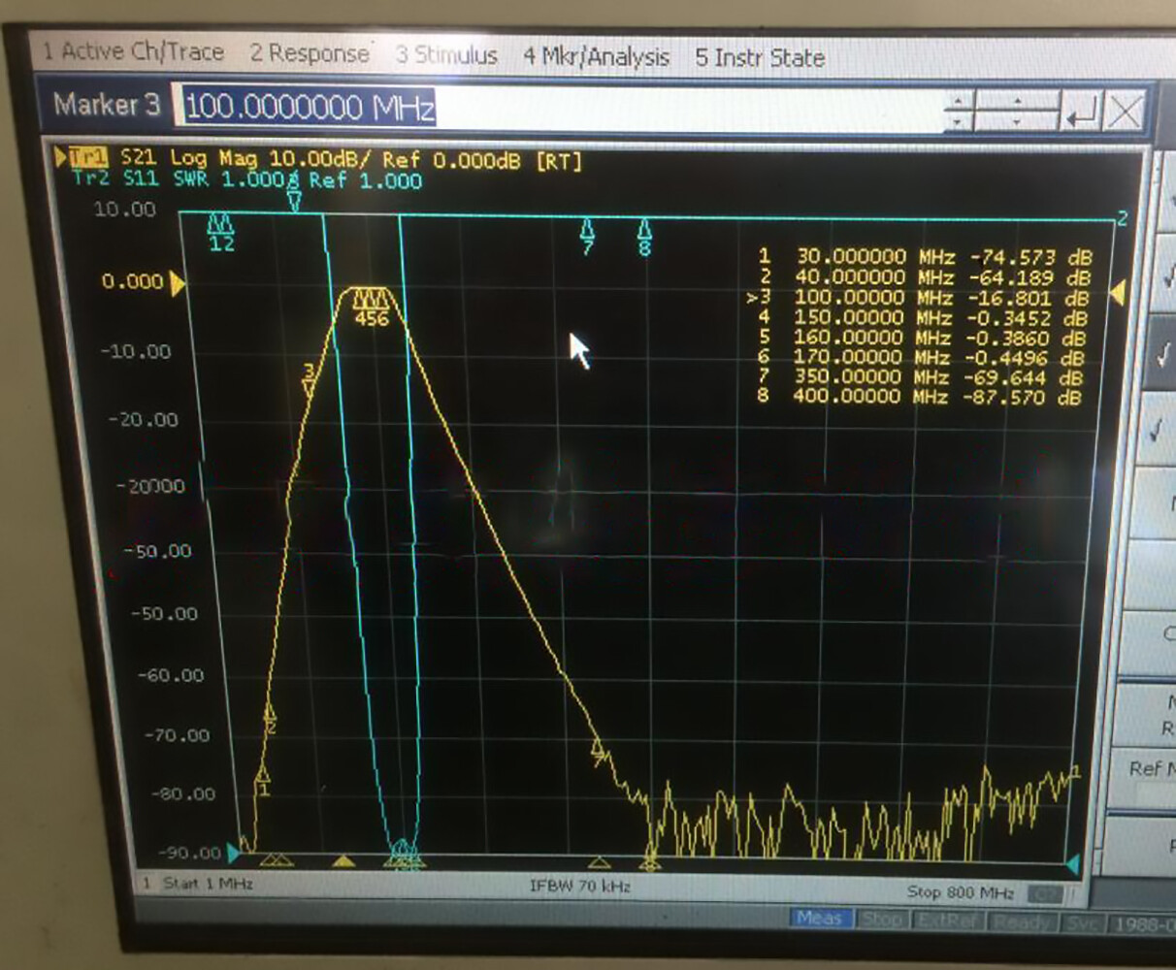This screenshot has width=1176, height=970.
Task: Click the yellow reference arrow on the right graph edge
Action: pos(1118,291)
